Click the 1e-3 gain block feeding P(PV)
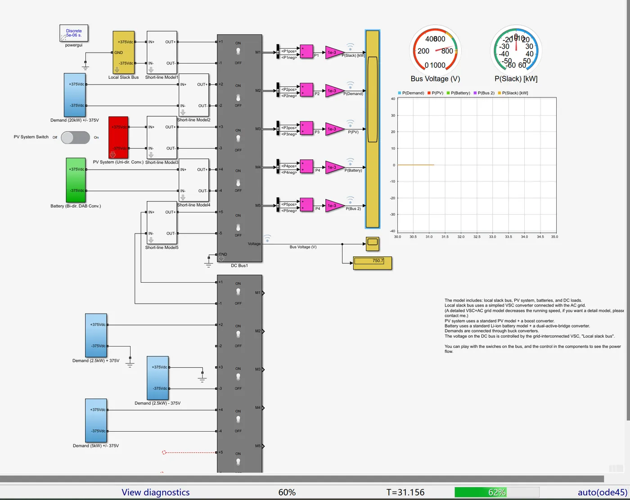 [x=333, y=129]
